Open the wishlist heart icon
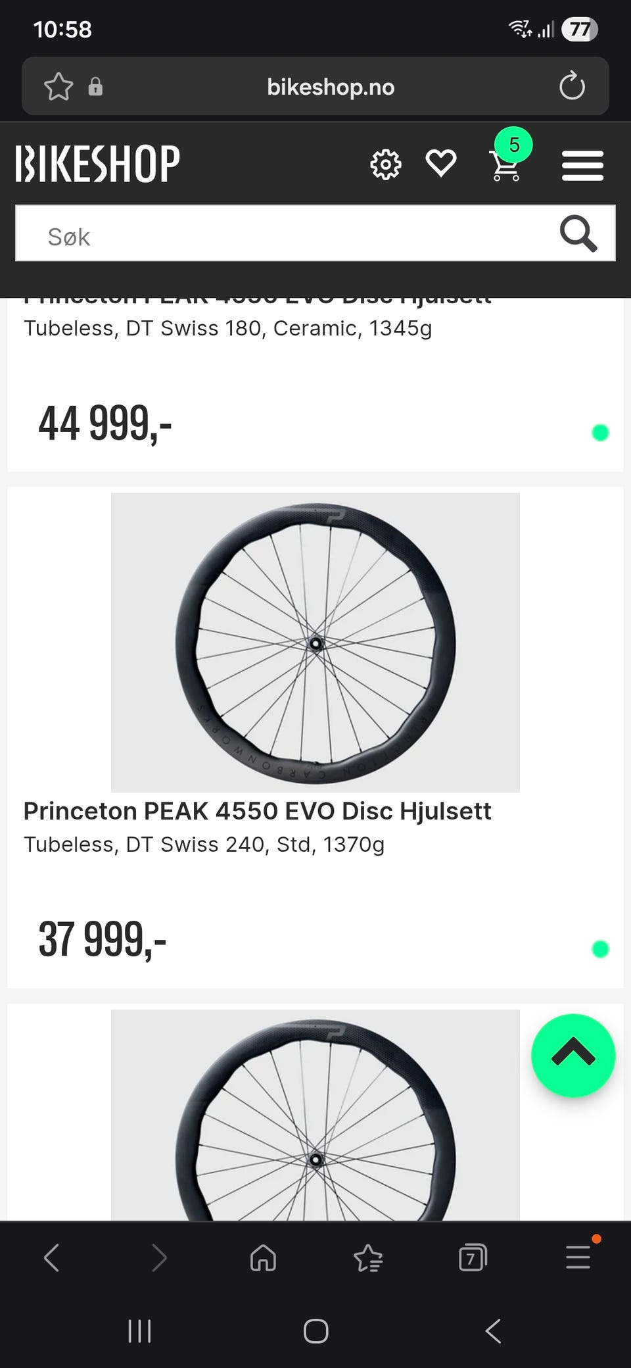 [x=440, y=163]
